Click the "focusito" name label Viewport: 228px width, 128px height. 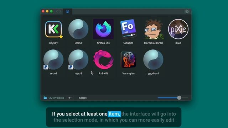[x=128, y=43]
